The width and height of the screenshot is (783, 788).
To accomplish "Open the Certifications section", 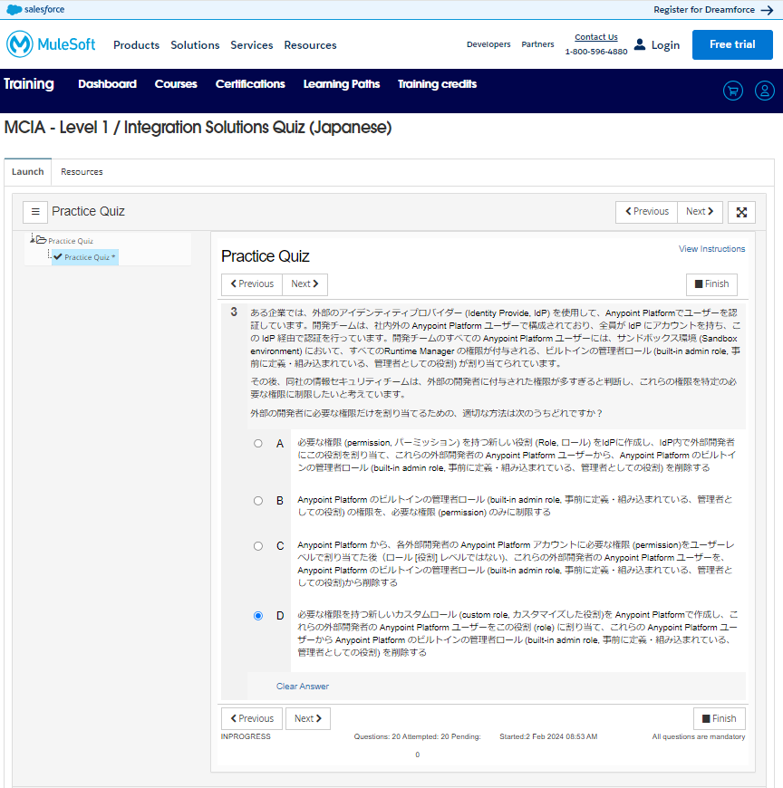I will coord(250,84).
